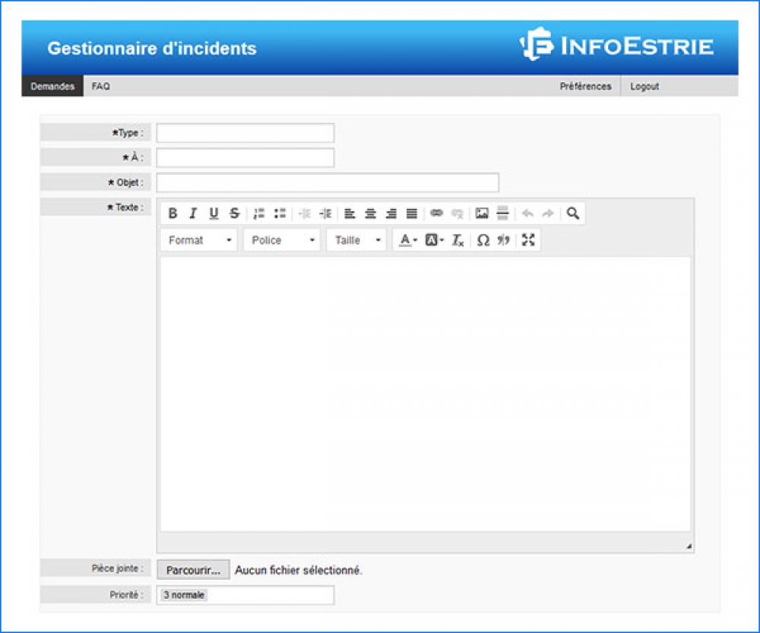Click inside the Texte editing area
This screenshot has width=760, height=633.
click(x=426, y=394)
